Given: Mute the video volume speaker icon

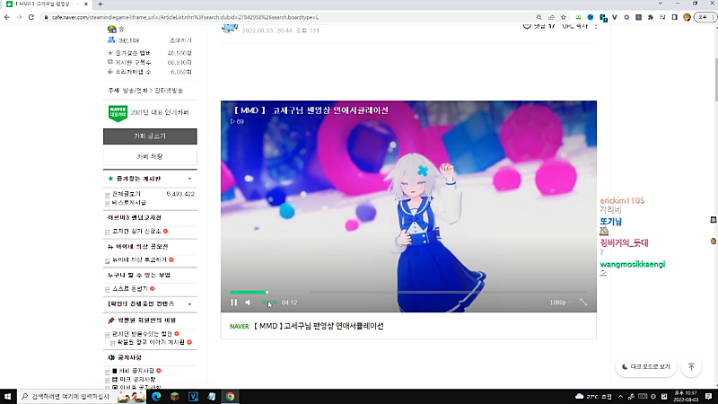Looking at the screenshot, I should pos(249,303).
